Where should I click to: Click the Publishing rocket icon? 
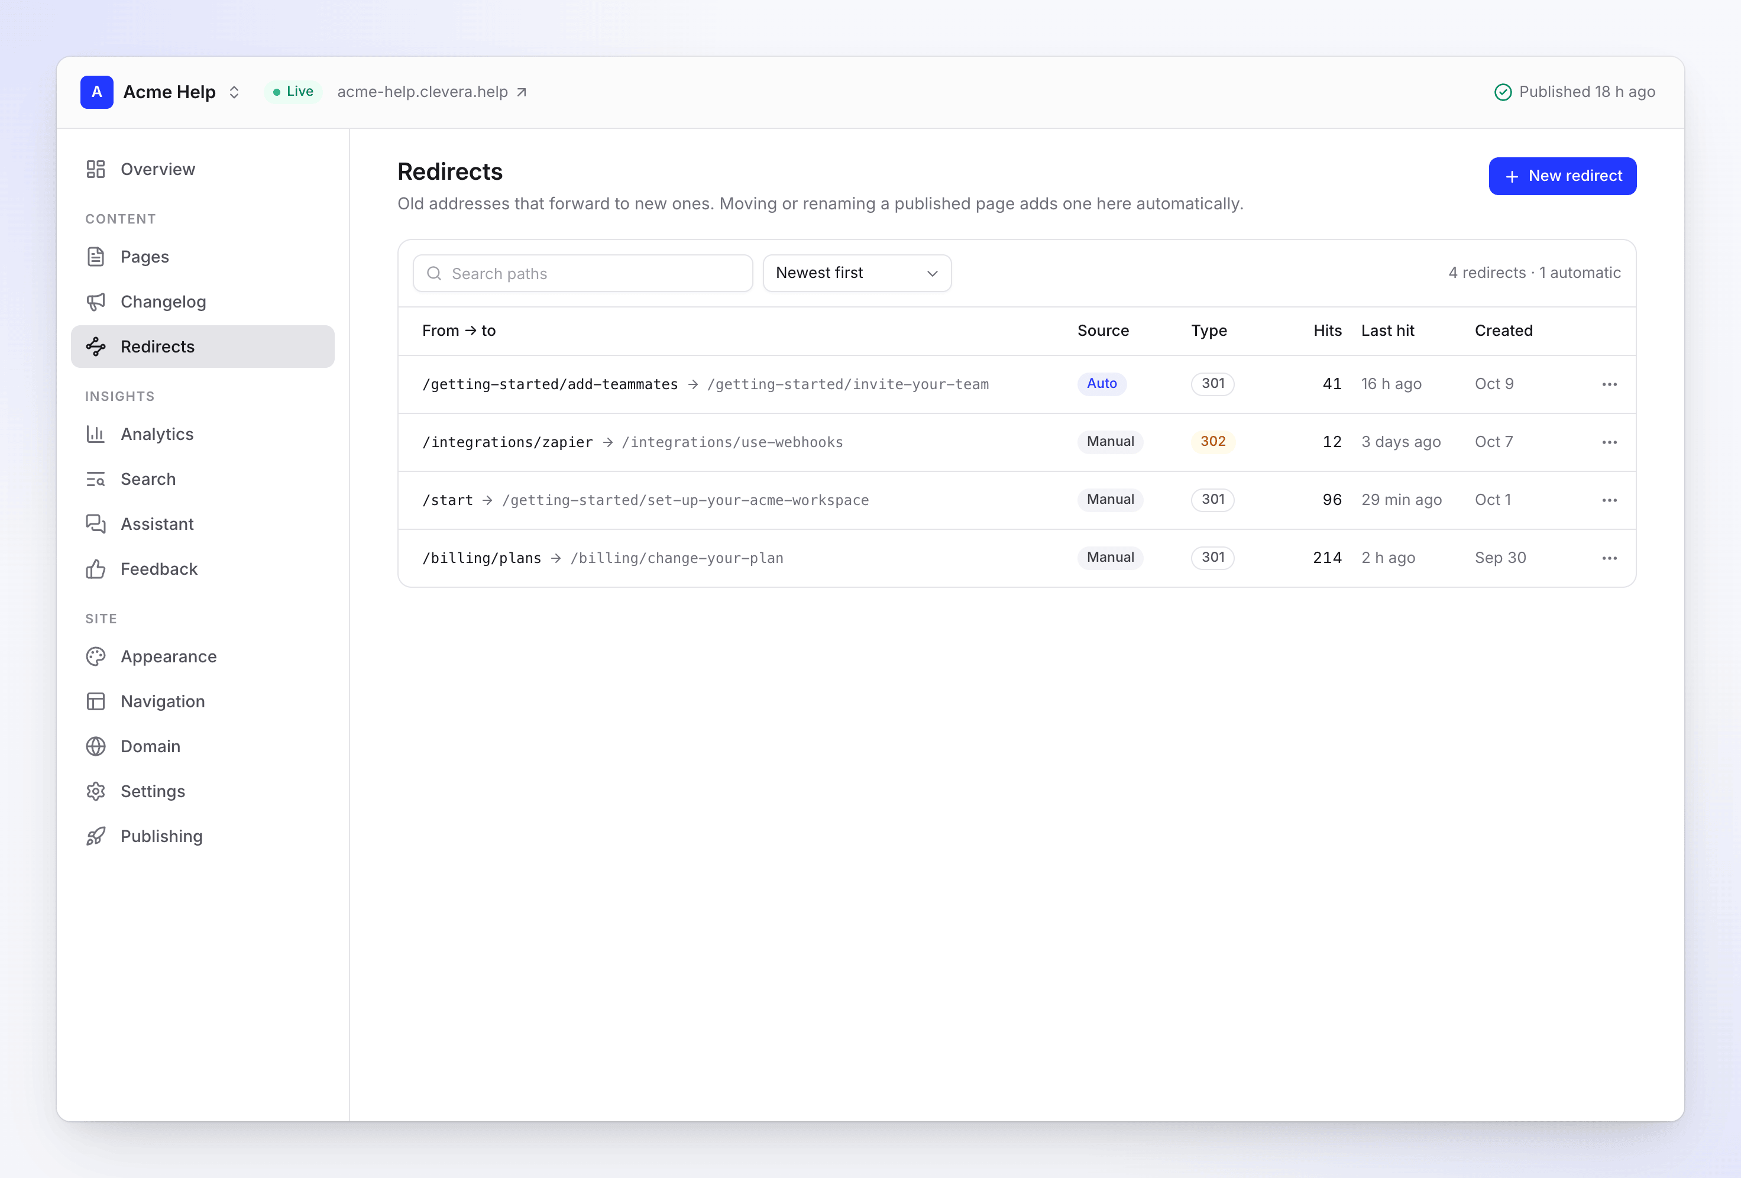95,836
